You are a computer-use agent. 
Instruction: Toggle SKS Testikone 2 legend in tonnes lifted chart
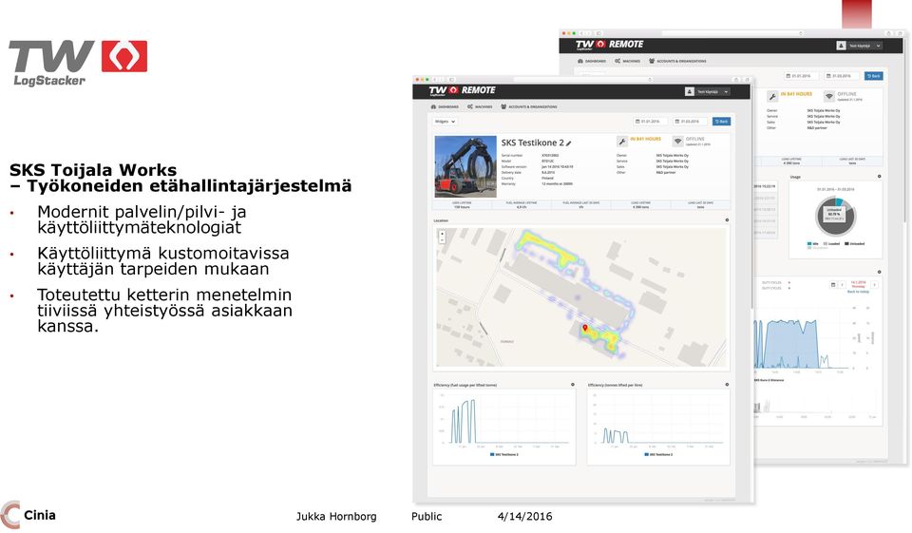click(x=658, y=454)
